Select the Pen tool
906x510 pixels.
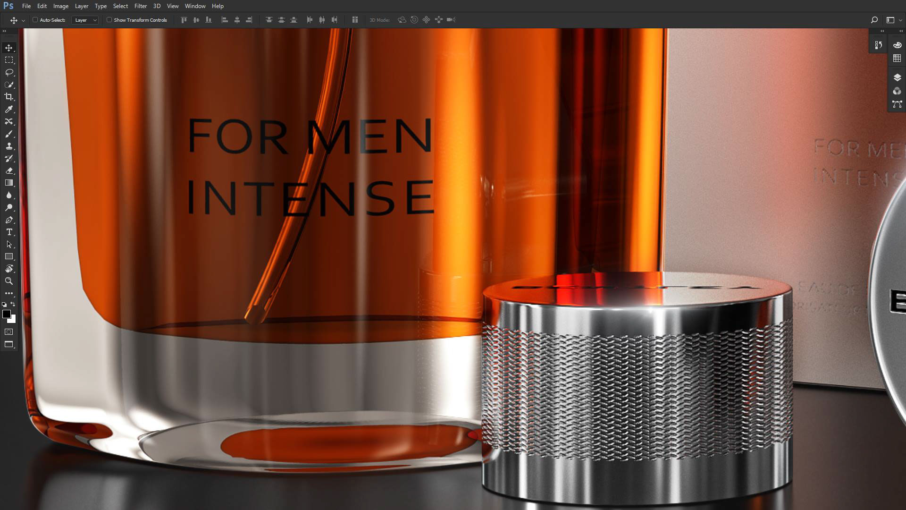tap(9, 220)
